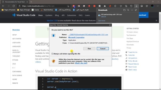Search downloads with the magnifier icon
Viewport: 161px width, 90px height.
(128, 10)
